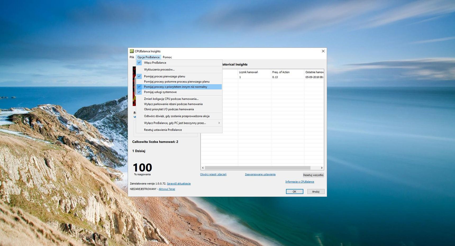
Task: Enable Odtwórz dźwięk, gdy zostanie przeprowadzona akcja
Action: coord(179,116)
